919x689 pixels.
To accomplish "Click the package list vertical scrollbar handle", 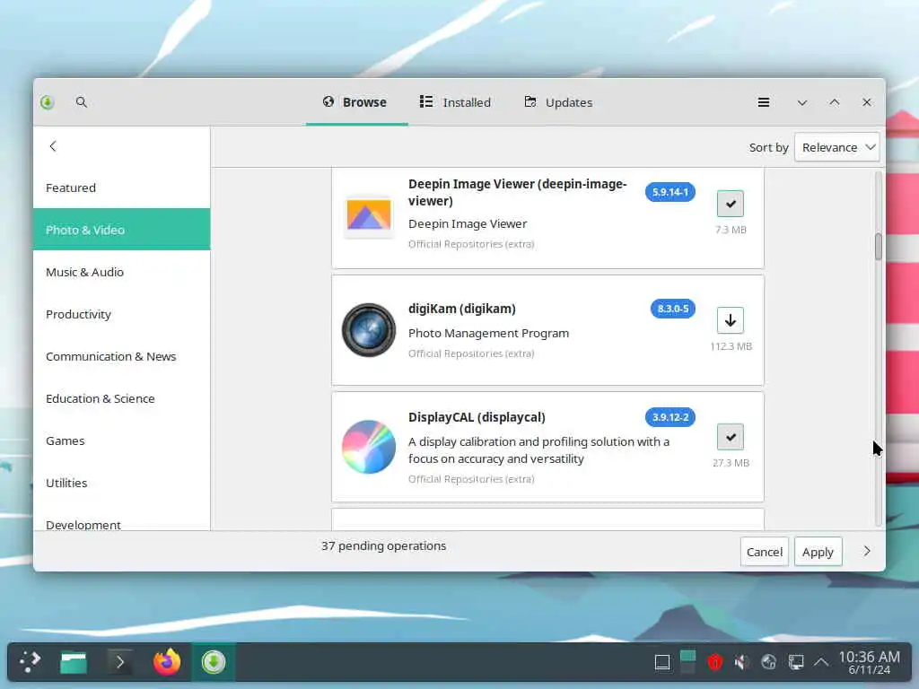I will (878, 247).
